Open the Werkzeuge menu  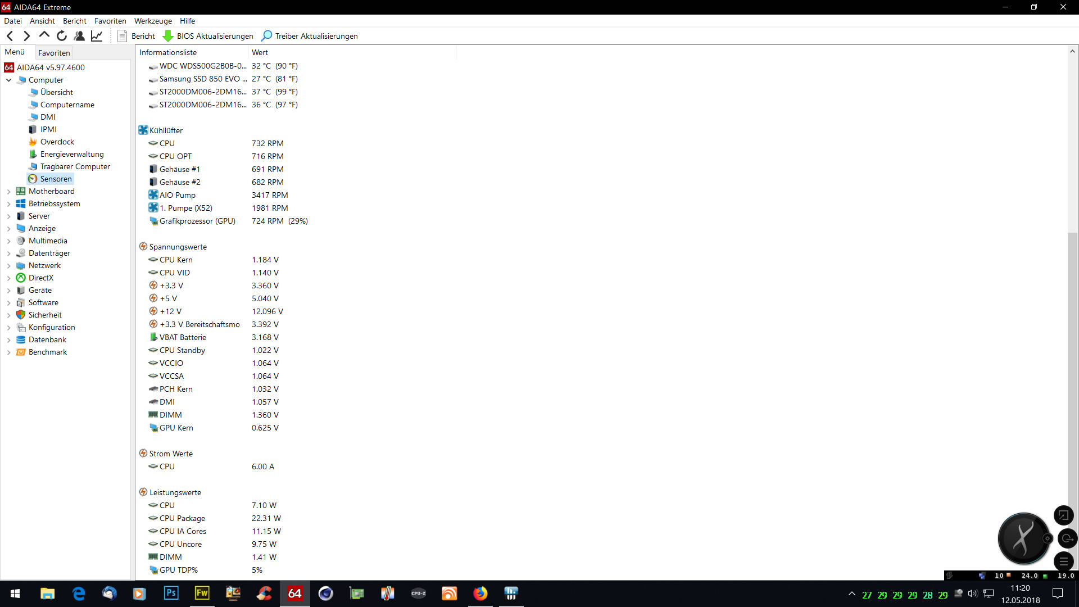[153, 21]
